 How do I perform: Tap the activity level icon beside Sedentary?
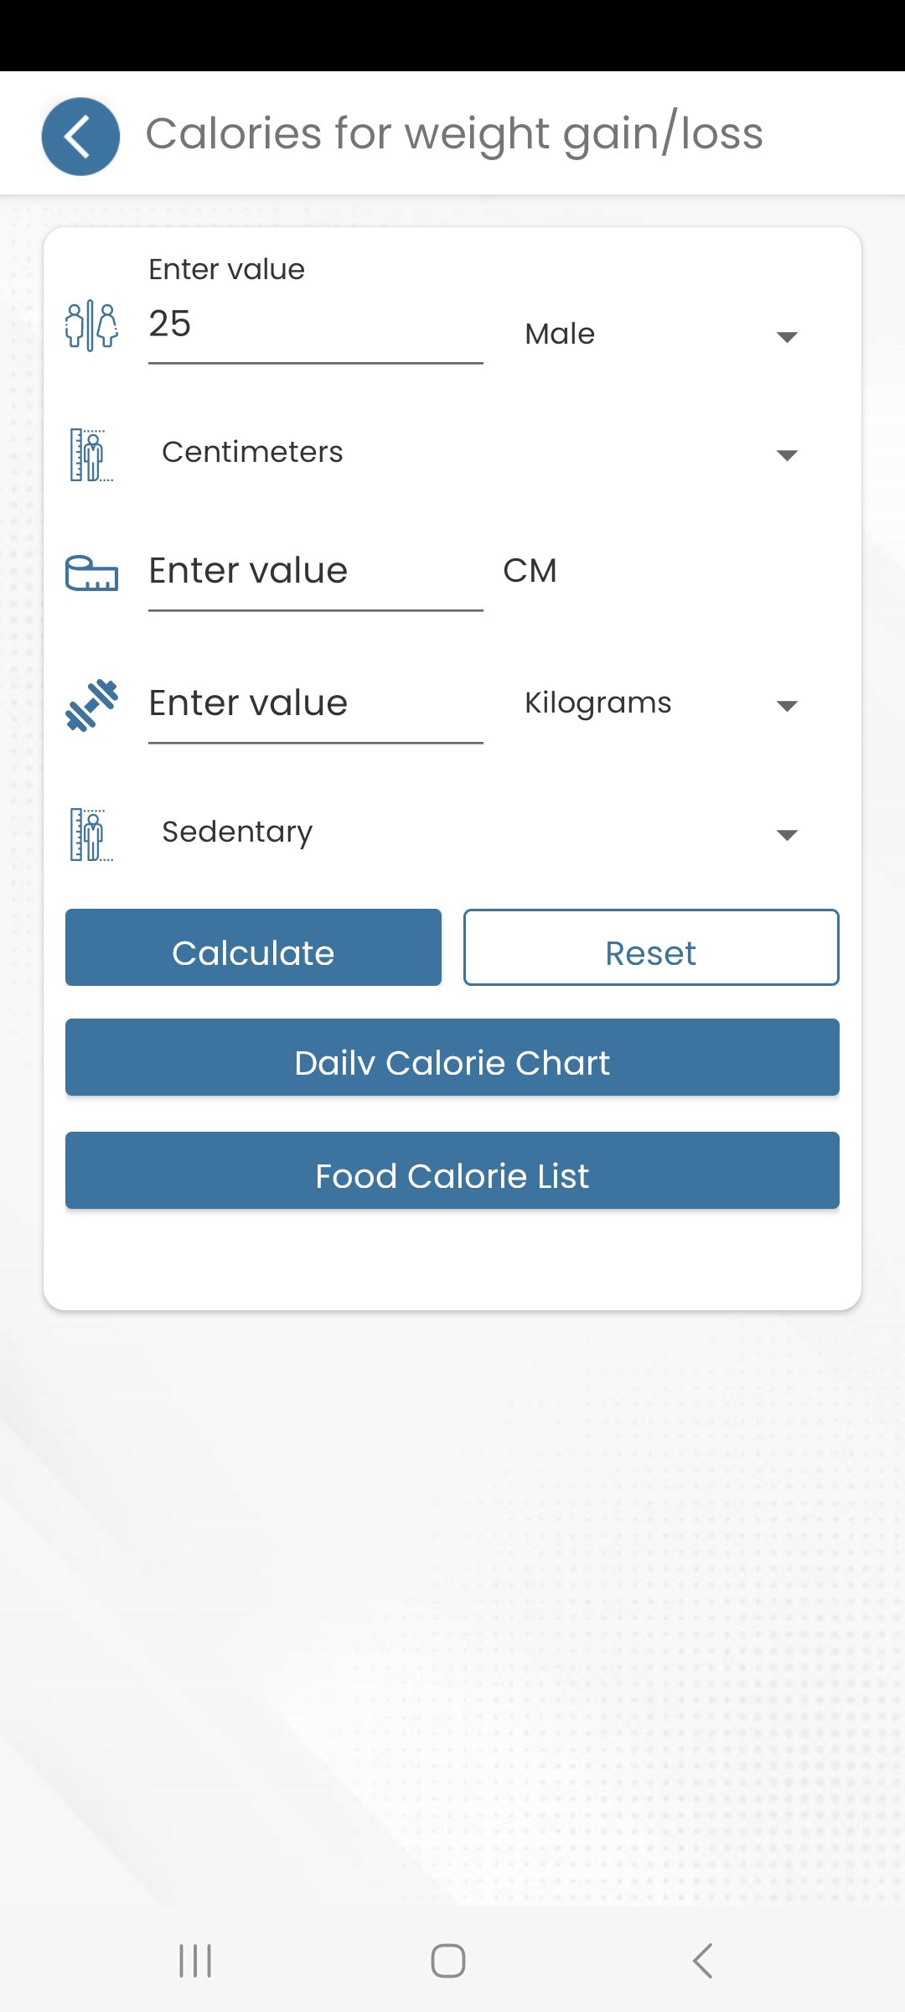pyautogui.click(x=91, y=834)
